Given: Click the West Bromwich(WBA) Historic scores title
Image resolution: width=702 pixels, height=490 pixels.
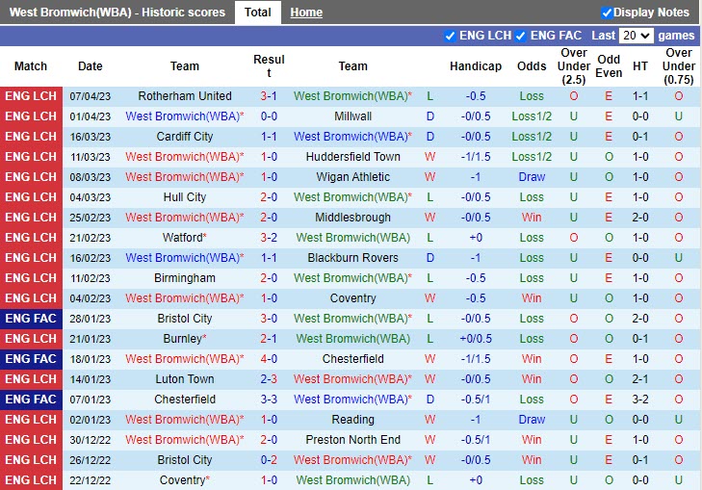Looking at the screenshot, I should click(117, 13).
